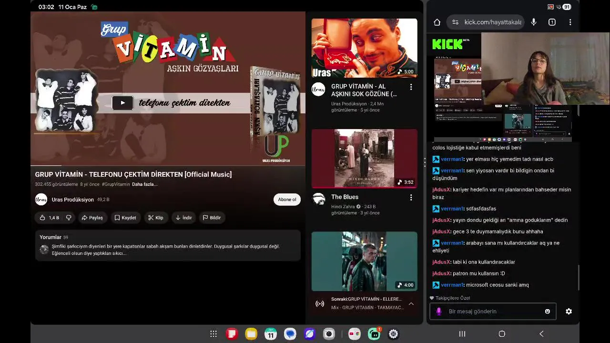Click Kick chat scrollbar
Image resolution: width=610 pixels, height=343 pixels.
point(578,277)
